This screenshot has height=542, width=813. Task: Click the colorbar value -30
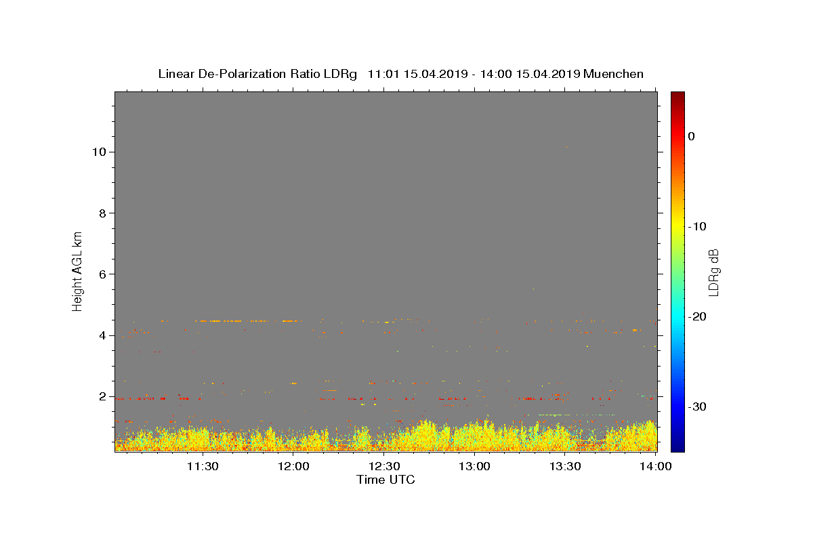pos(697,406)
